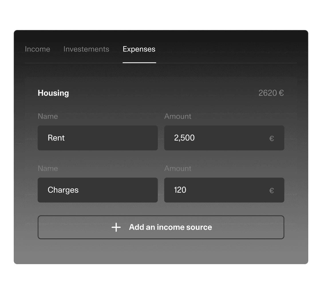Focus the Rent name field
The width and height of the screenshot is (322, 295).
[98, 138]
